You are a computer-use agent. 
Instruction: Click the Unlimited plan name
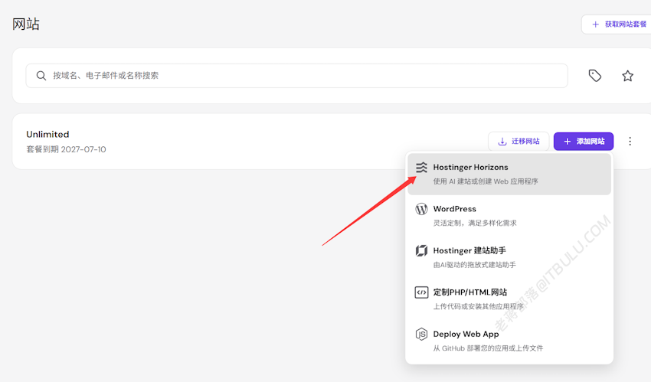coord(47,135)
